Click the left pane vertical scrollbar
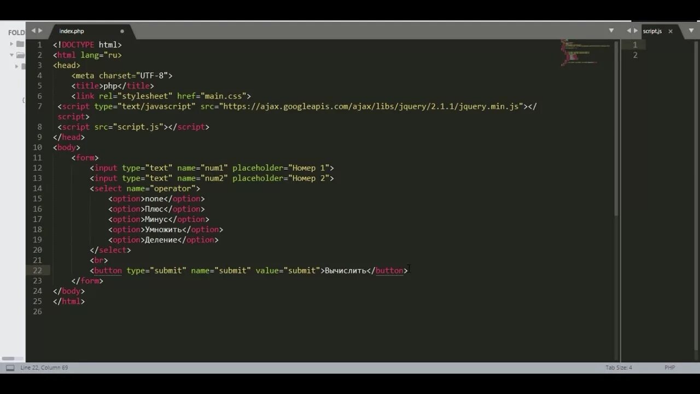700x394 pixels. (616, 129)
